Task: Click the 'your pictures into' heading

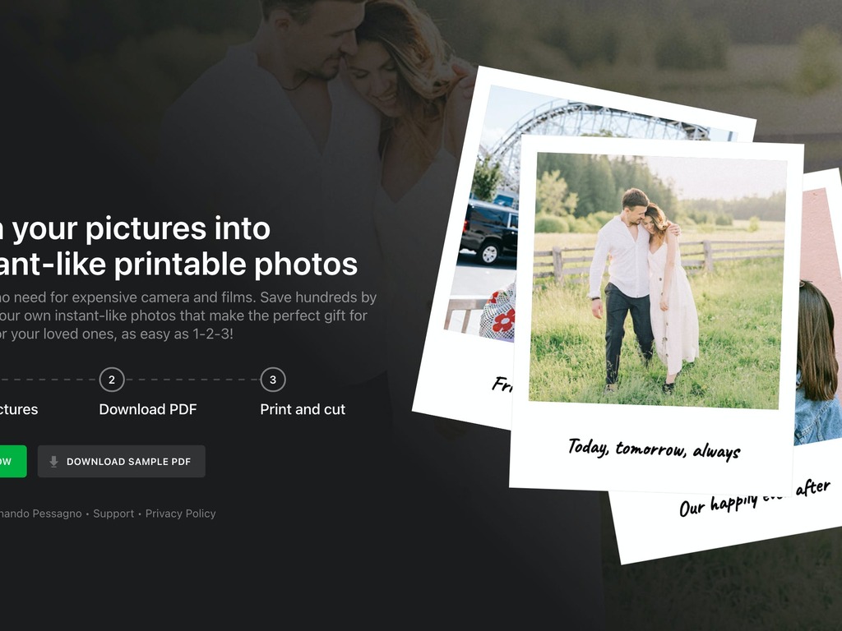Action: pos(136,228)
